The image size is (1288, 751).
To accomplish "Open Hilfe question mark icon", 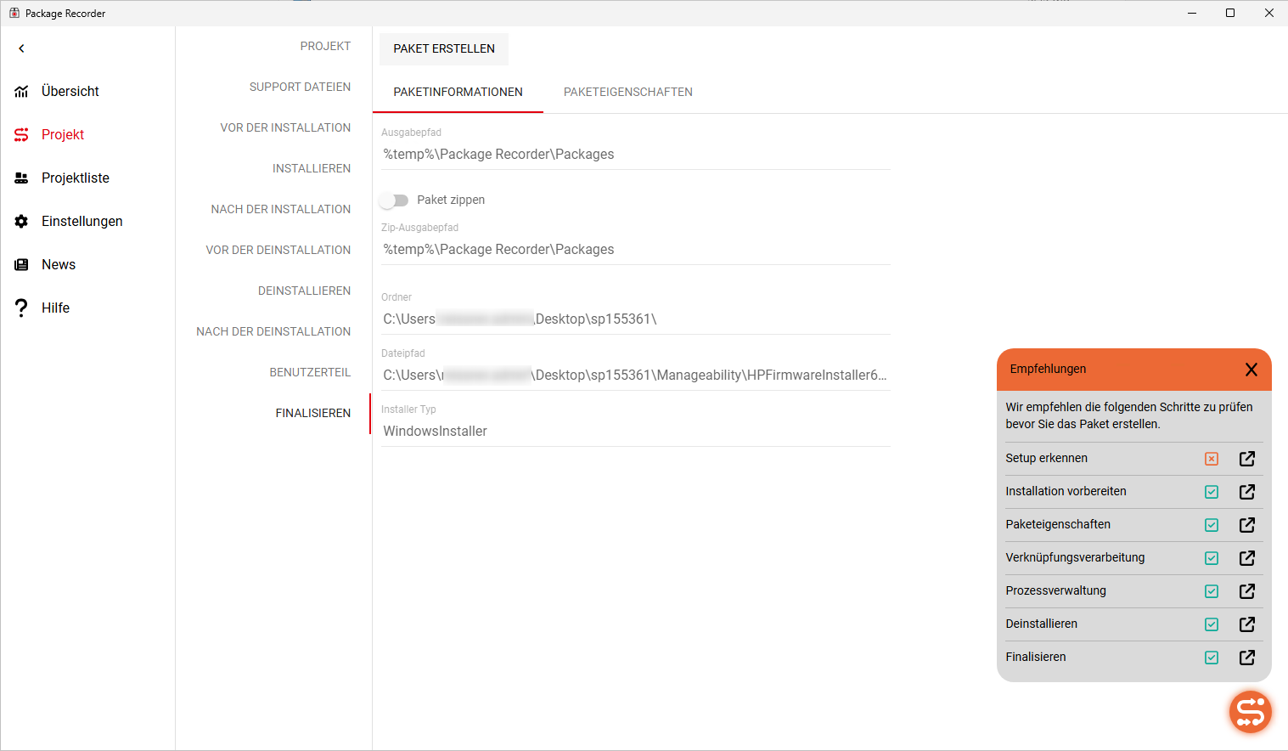I will tap(21, 308).
